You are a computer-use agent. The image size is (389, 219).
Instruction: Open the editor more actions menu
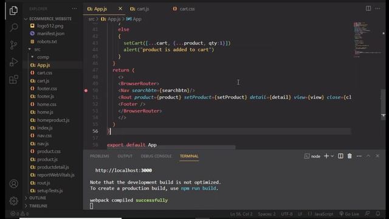[x=378, y=9]
